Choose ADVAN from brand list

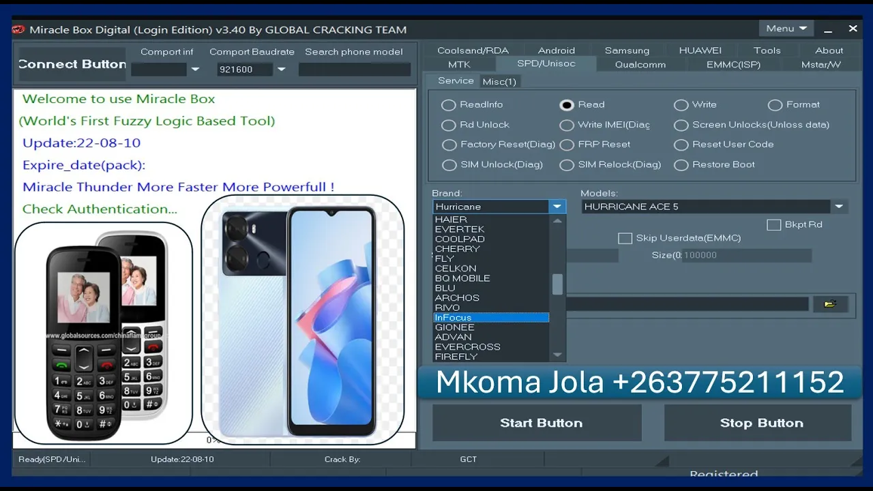[491, 337]
